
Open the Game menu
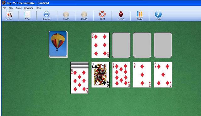pyautogui.click(x=19, y=8)
